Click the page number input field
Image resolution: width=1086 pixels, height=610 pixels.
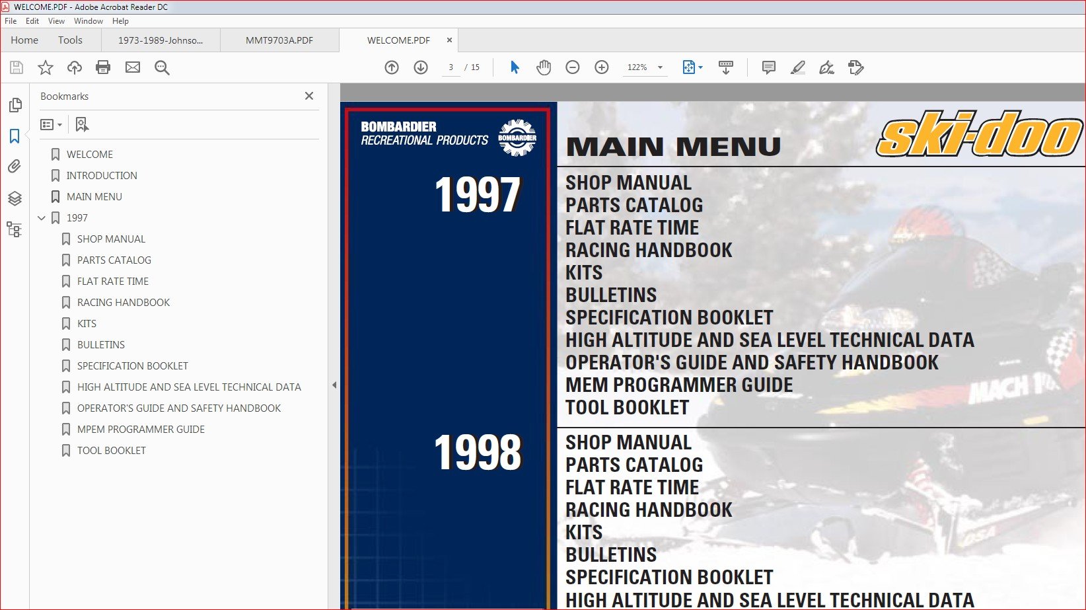pos(451,67)
